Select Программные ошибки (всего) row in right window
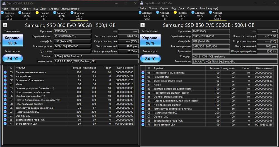 click(207, 93)
